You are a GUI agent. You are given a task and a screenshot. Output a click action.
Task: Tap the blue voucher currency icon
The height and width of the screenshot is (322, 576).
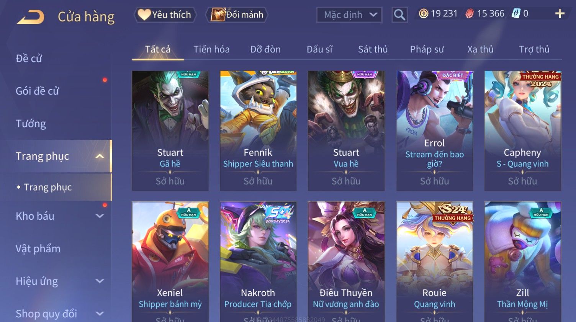pos(516,14)
